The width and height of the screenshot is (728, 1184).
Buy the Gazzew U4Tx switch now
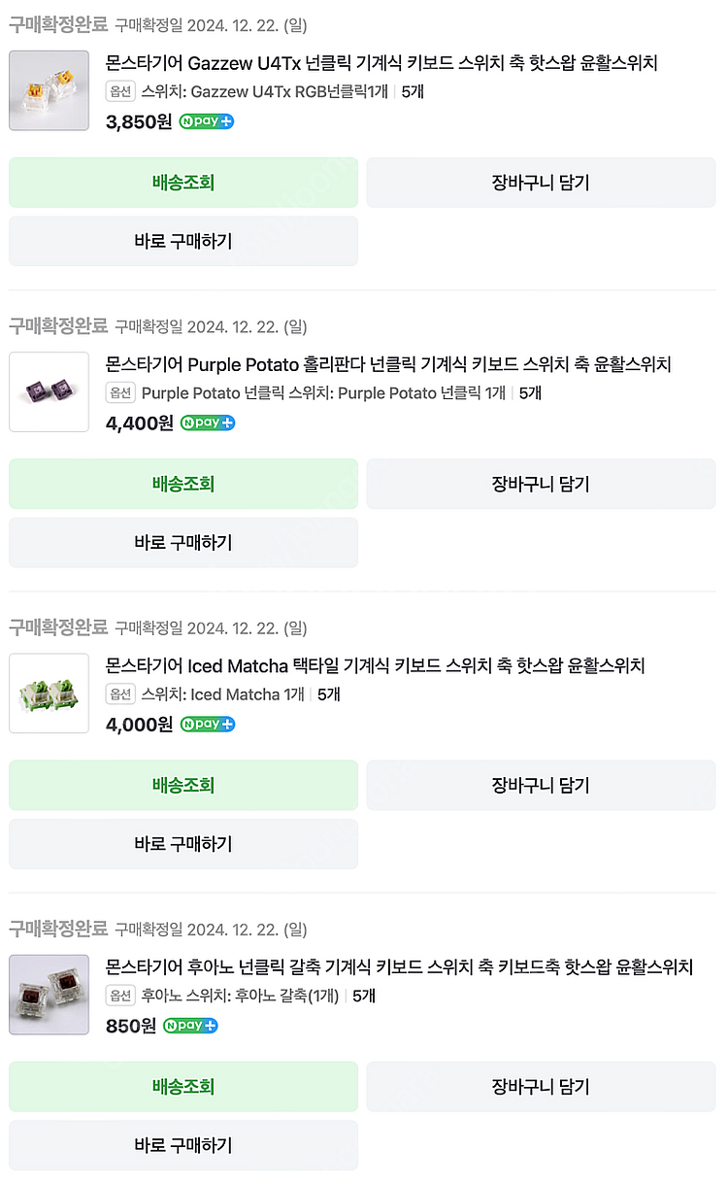point(183,241)
